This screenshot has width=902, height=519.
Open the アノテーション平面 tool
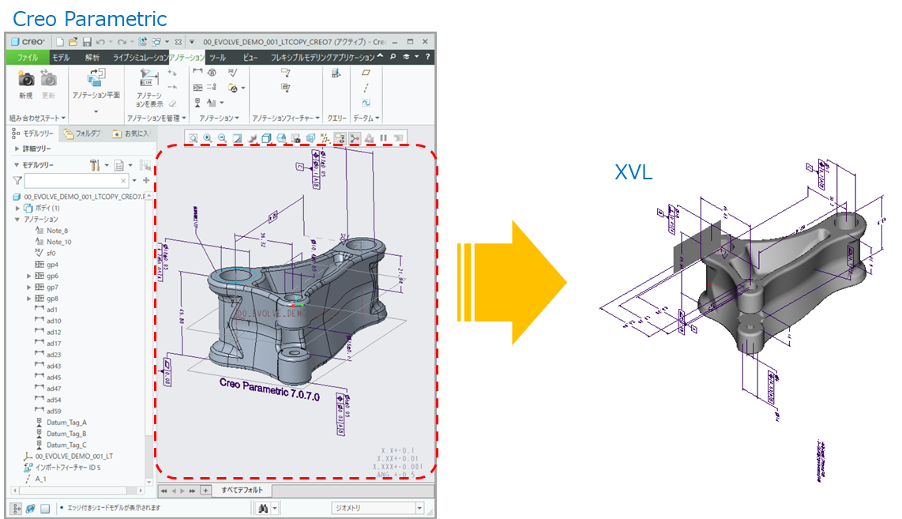tap(96, 84)
